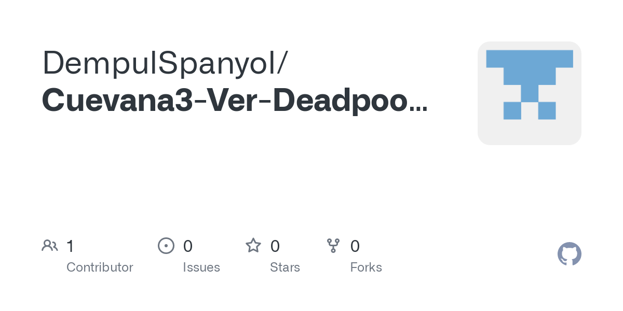
Task: Select the Stars label
Action: click(x=285, y=267)
